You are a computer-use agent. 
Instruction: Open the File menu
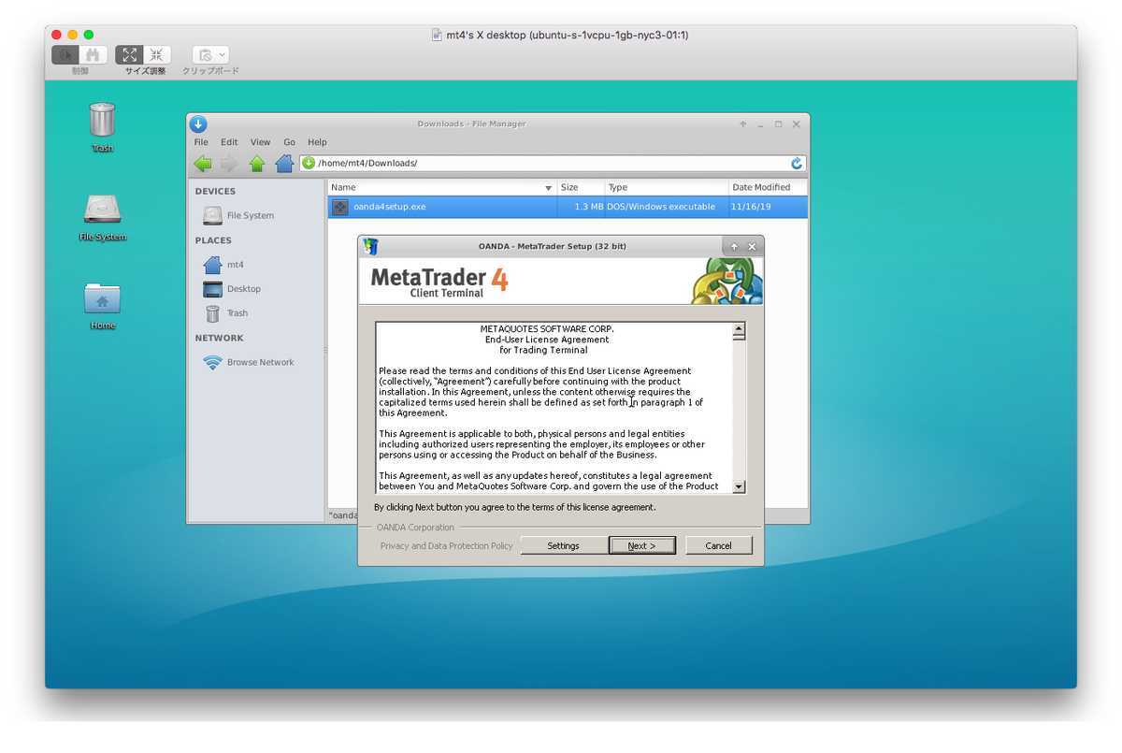(201, 142)
